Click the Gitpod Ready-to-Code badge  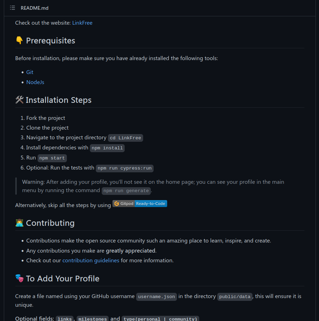(139, 203)
